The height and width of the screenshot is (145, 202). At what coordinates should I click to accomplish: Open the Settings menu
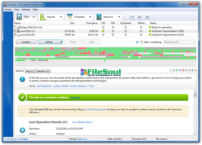coord(26,9)
